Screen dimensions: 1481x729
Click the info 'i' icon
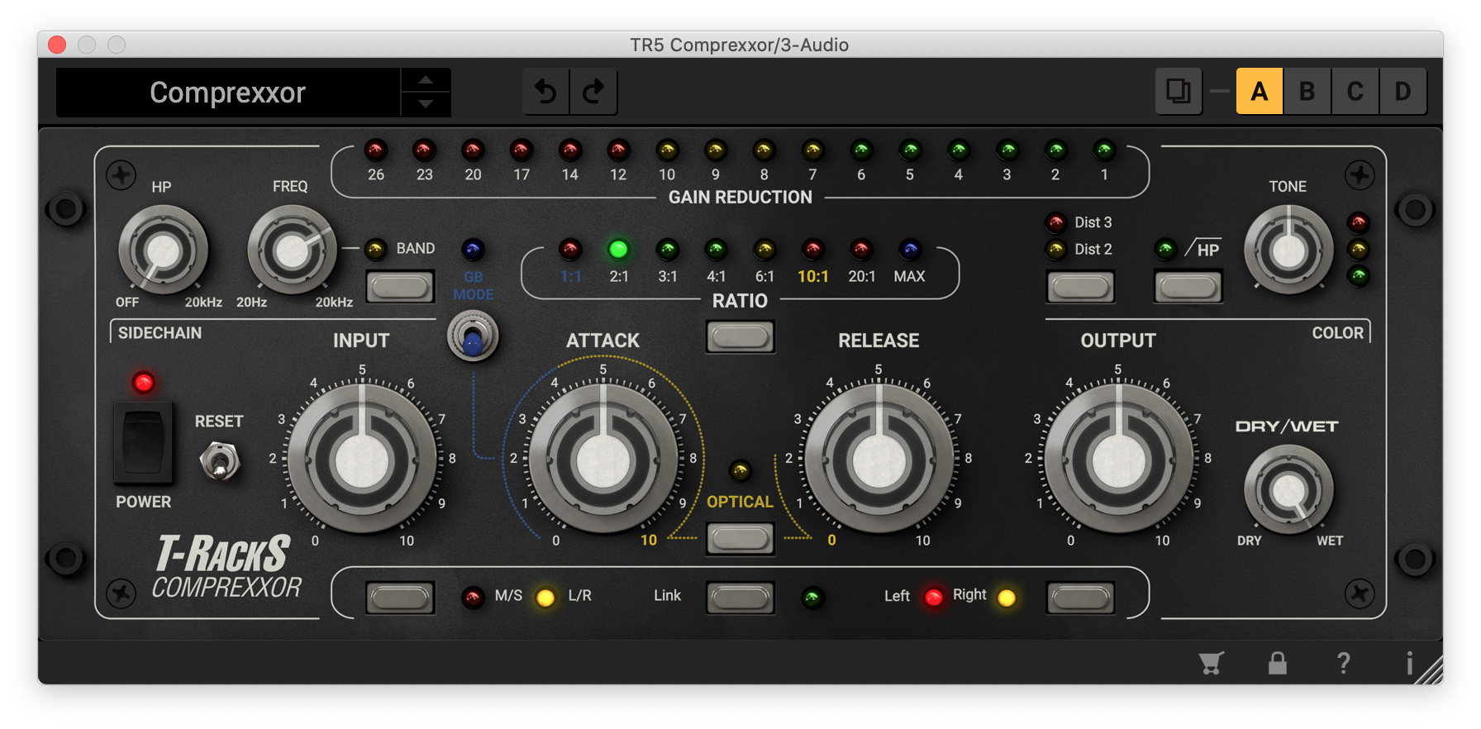tap(1409, 663)
